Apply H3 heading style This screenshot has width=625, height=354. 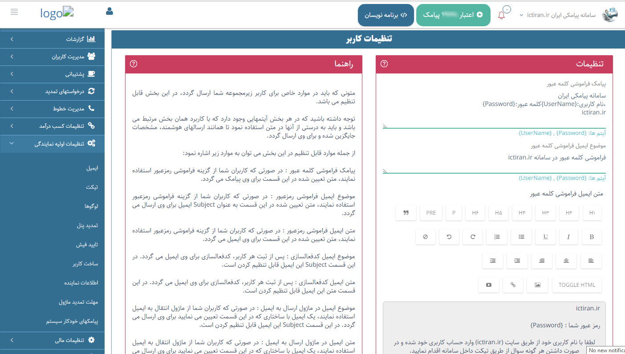click(546, 213)
